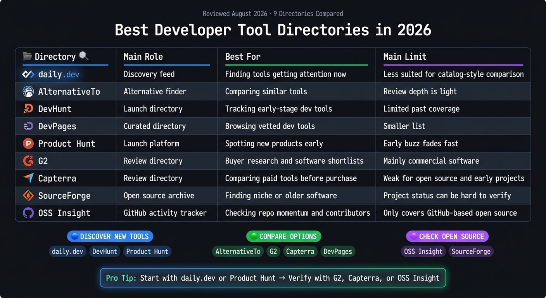
Task: Click the G2 logo icon
Action: (x=28, y=161)
